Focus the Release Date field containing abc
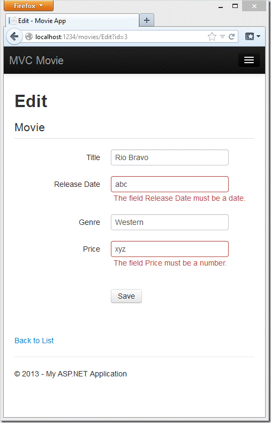271x423 pixels. [170, 184]
